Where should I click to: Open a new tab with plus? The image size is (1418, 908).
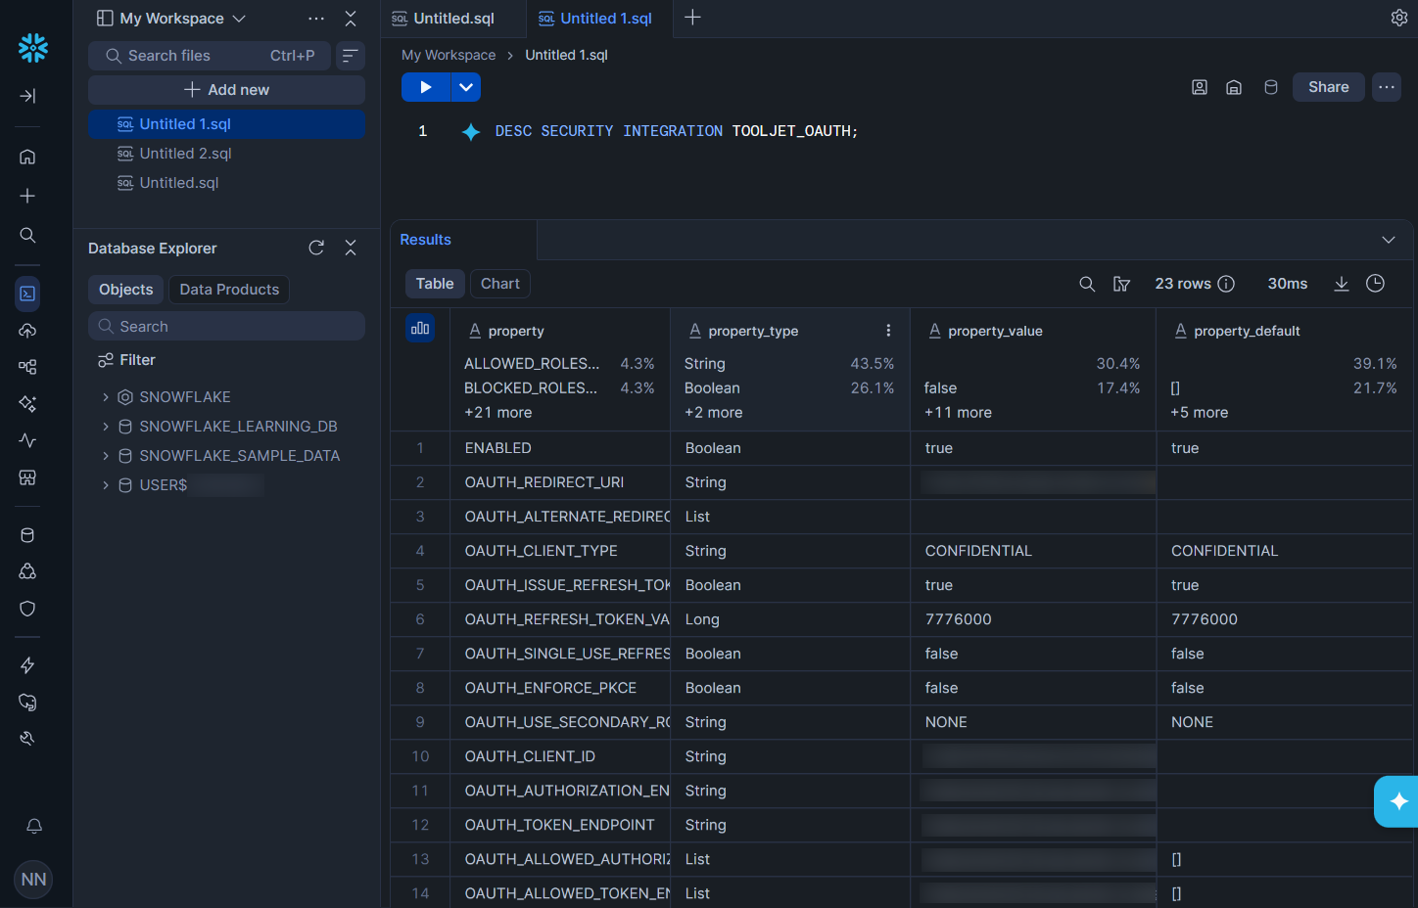pos(692,18)
